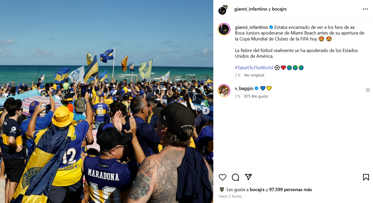
Task: Like v_baggio's comment with the small heart
Action: pos(368,90)
